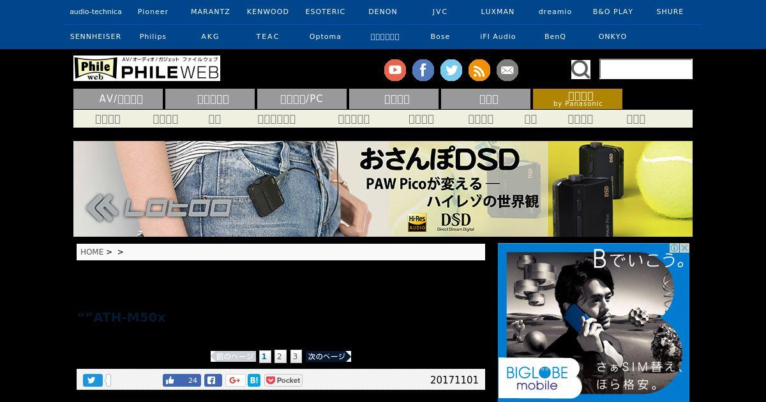
Task: Share article on Google Plus
Action: click(235, 380)
